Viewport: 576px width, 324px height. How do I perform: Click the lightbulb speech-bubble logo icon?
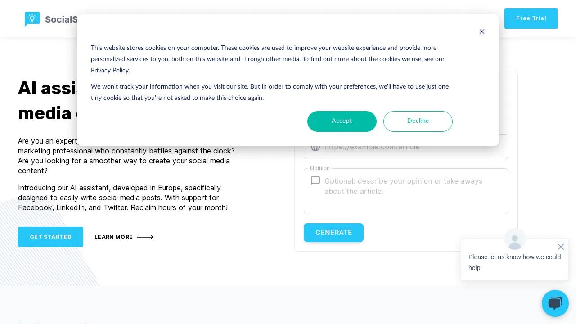pos(32,19)
